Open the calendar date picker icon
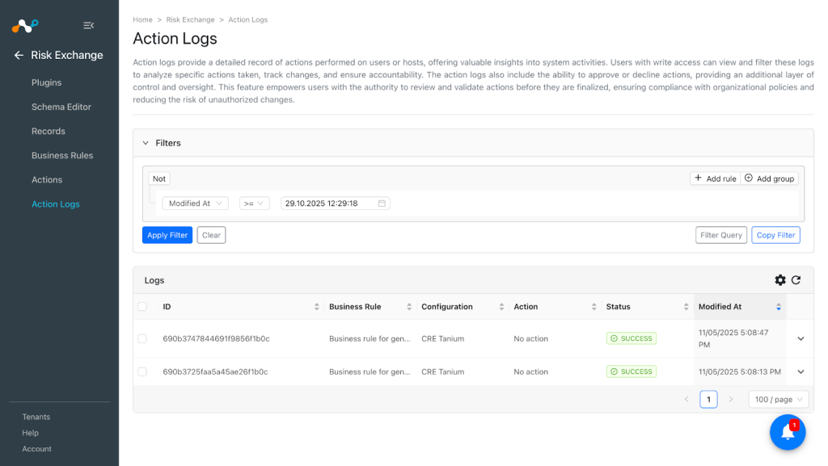This screenshot has height=466, width=828. (382, 204)
